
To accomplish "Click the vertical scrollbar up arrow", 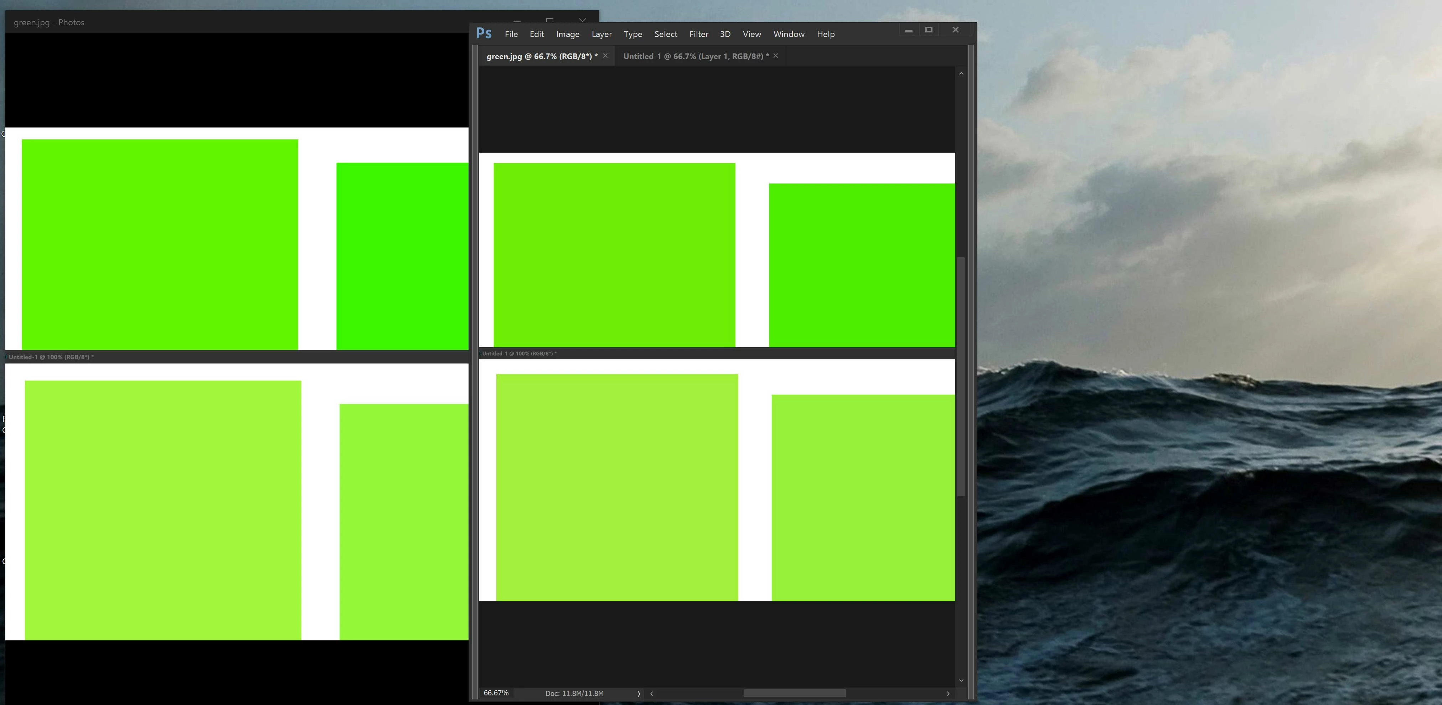I will [961, 74].
